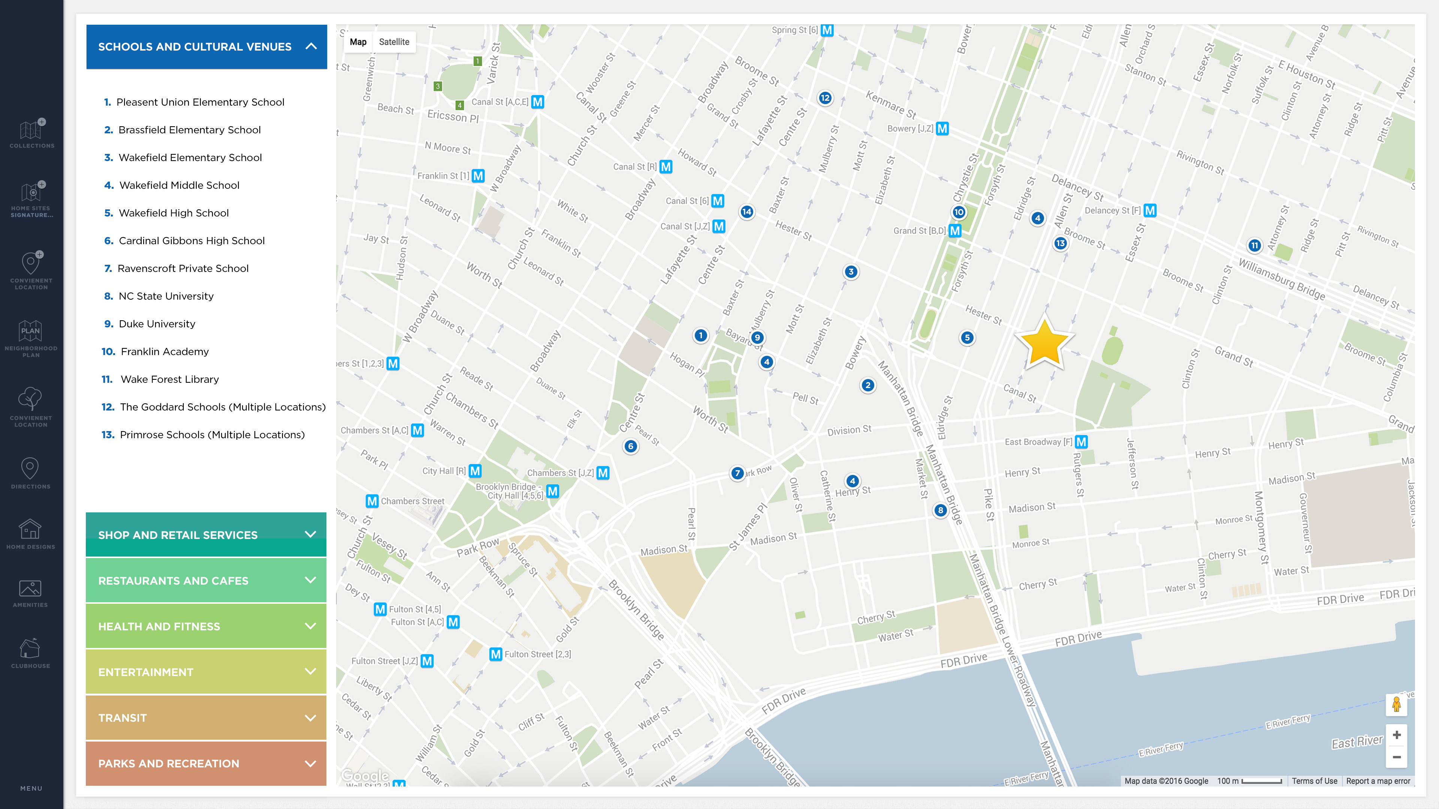Collapse Schools and Cultural Venues section
Viewport: 1439px width, 809px height.
click(311, 46)
